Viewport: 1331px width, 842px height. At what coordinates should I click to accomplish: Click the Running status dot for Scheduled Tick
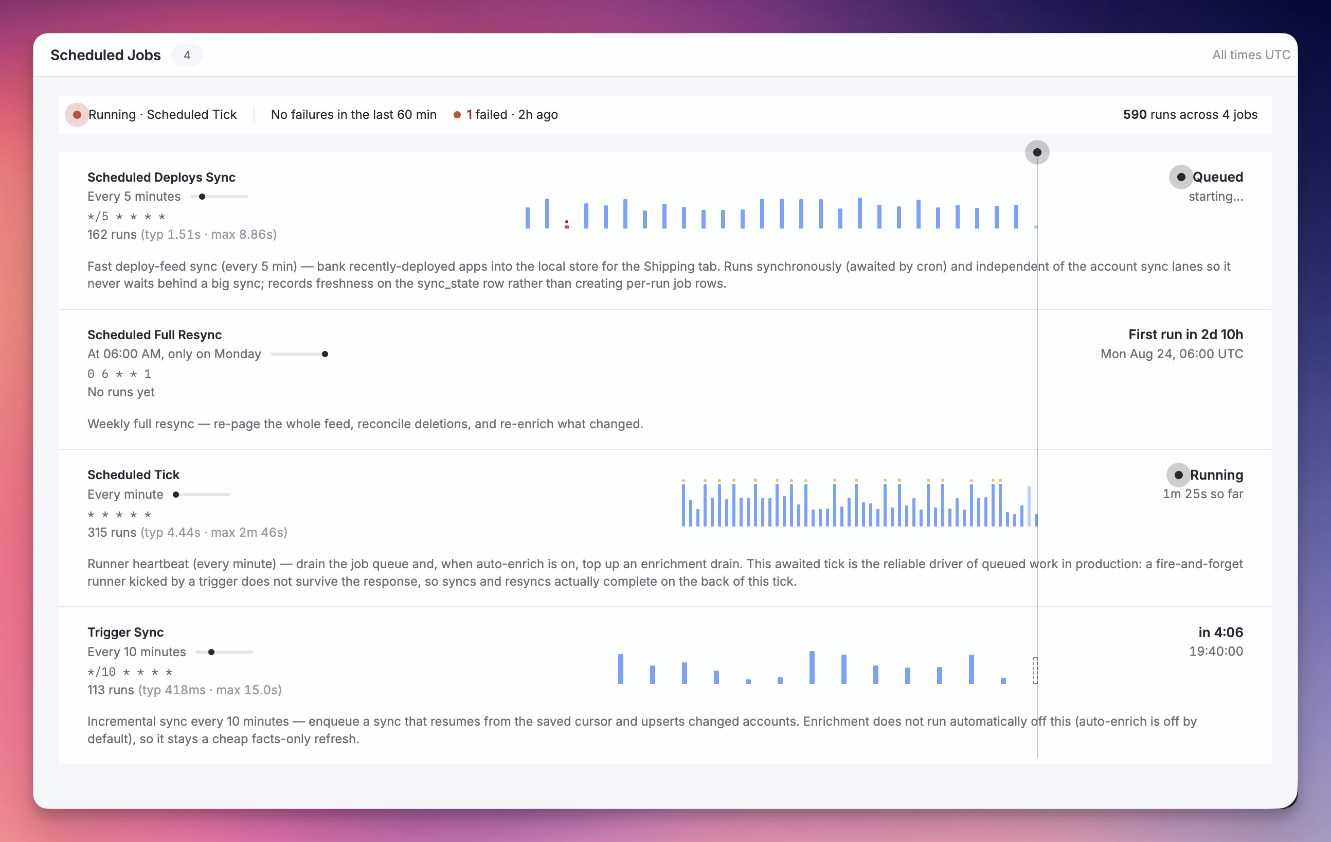click(1178, 475)
